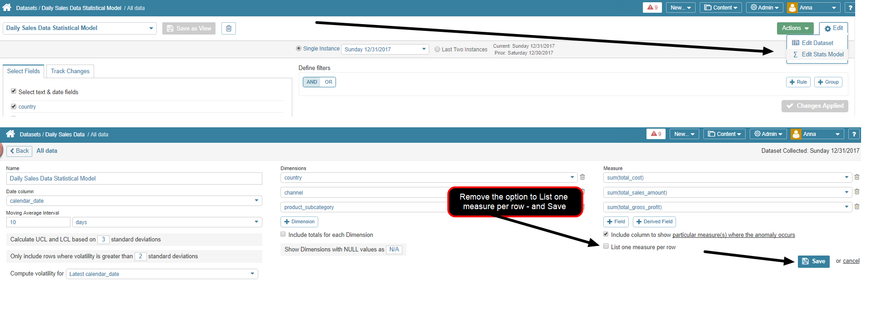Open the sum(total_gross_profit) measure dropdown

[727, 207]
